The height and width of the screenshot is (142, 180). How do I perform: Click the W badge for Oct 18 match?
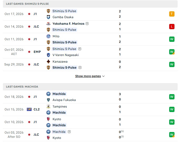(172, 97)
